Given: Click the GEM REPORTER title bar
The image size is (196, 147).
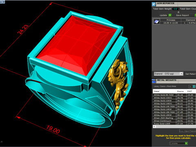Looking at the screenshot, I should point(176,4).
